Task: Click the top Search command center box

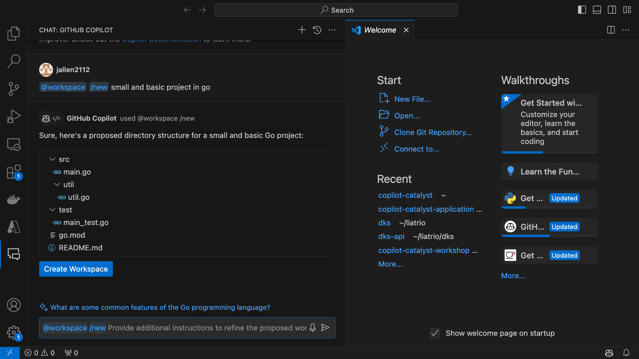Action: 336,10
